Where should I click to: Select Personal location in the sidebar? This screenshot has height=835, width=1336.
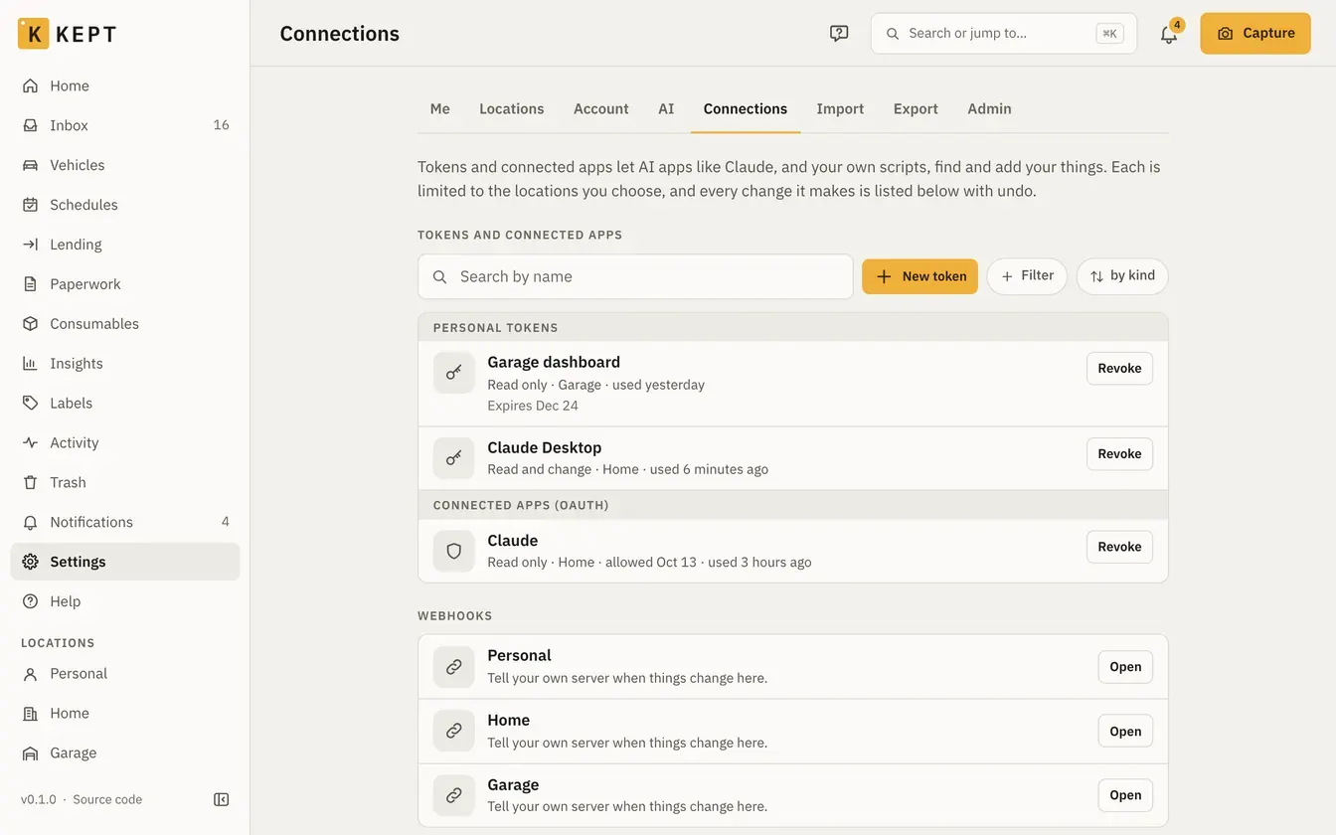(x=125, y=674)
